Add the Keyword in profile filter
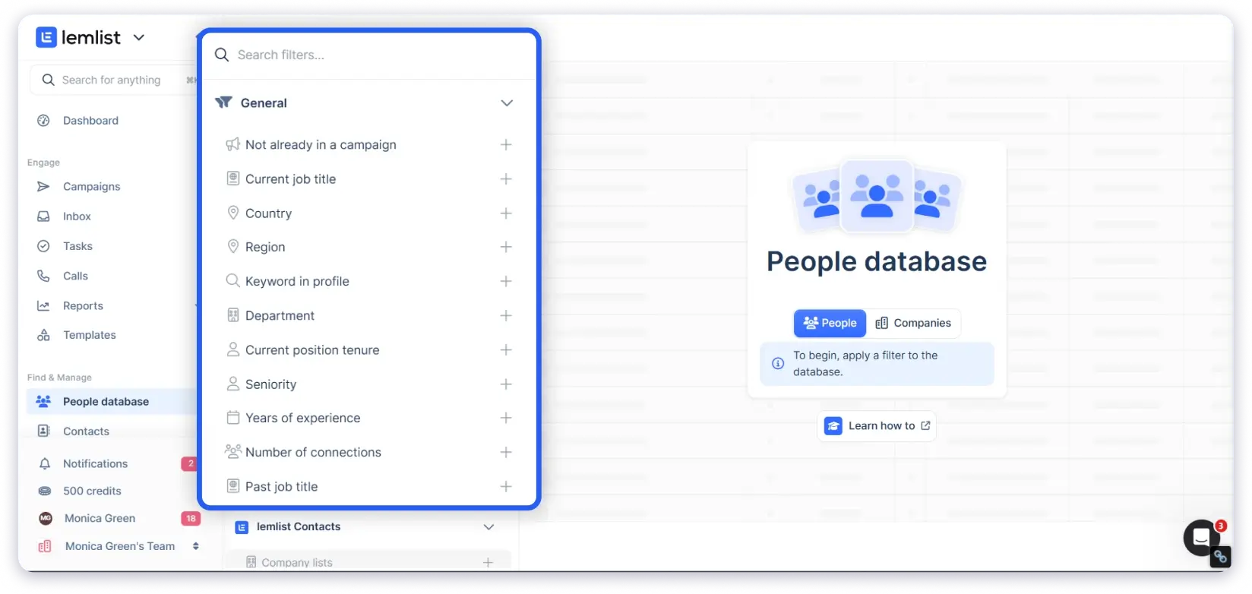 (506, 281)
